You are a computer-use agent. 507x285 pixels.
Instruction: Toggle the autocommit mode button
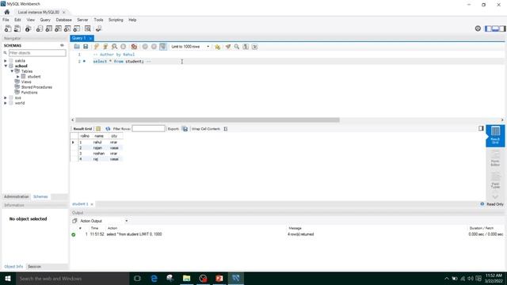[163, 47]
